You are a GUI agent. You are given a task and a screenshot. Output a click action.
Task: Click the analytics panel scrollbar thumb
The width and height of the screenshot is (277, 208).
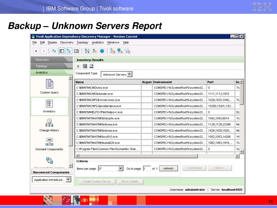pos(71,113)
